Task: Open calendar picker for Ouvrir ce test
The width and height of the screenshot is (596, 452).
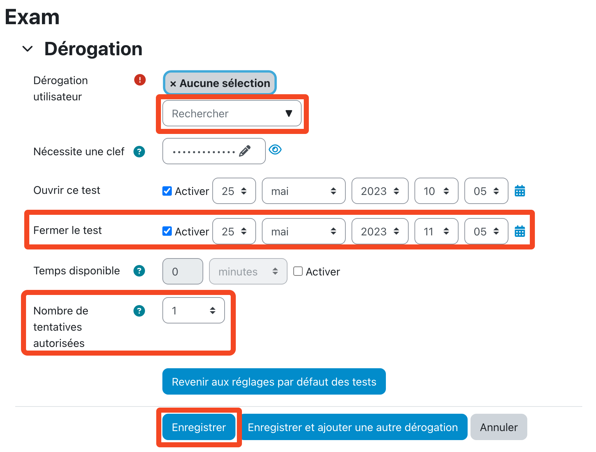Action: 520,191
